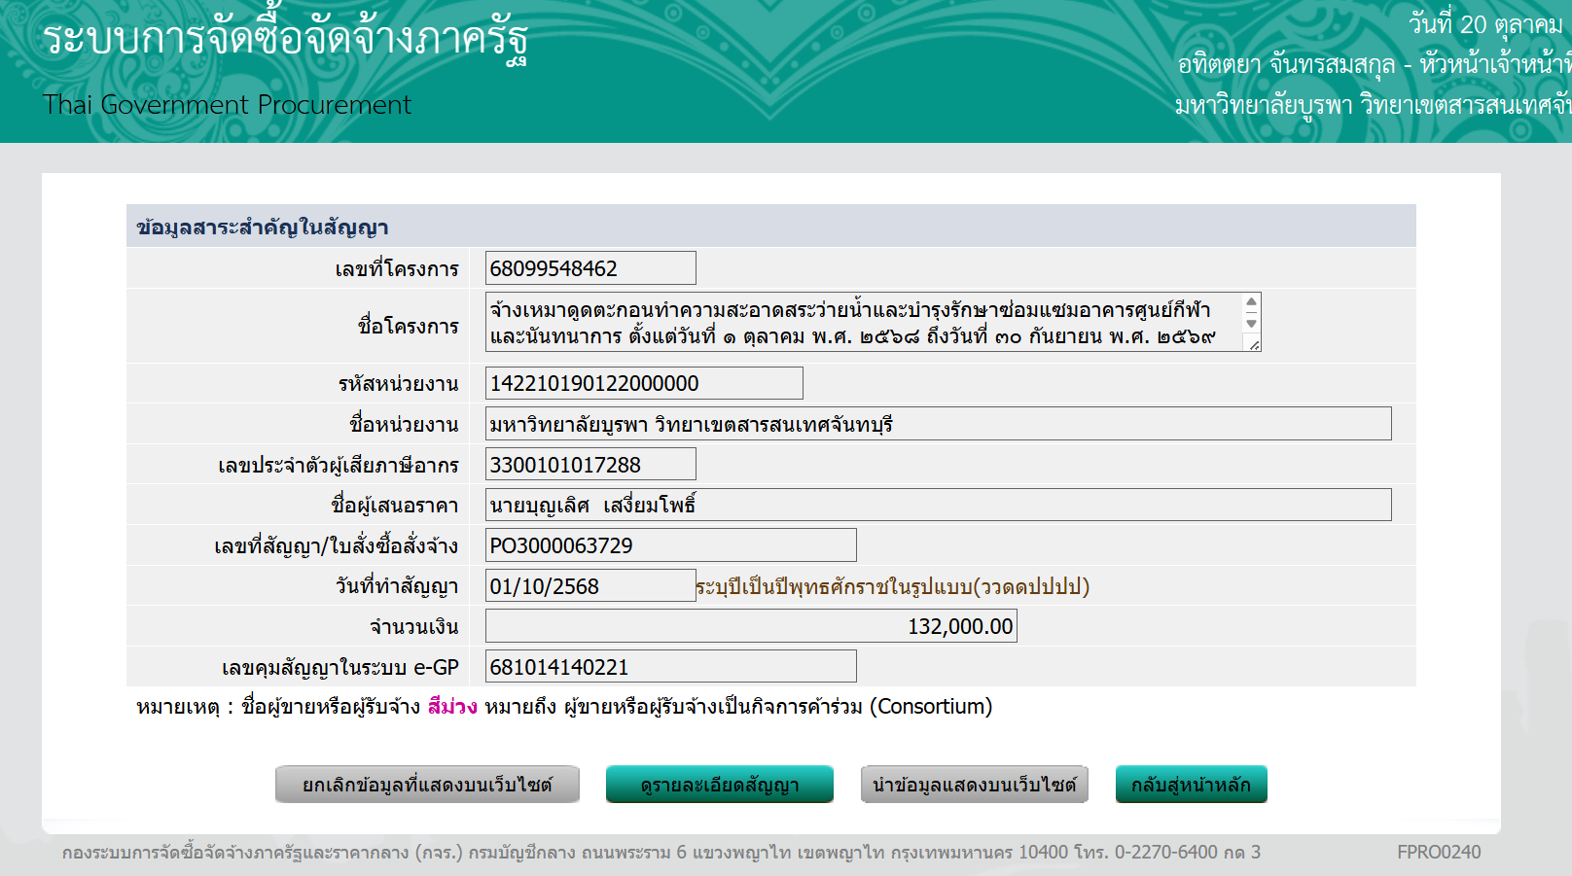
Task: Click the agency name field ชื่อหน่วยงาน
Action: (x=938, y=424)
